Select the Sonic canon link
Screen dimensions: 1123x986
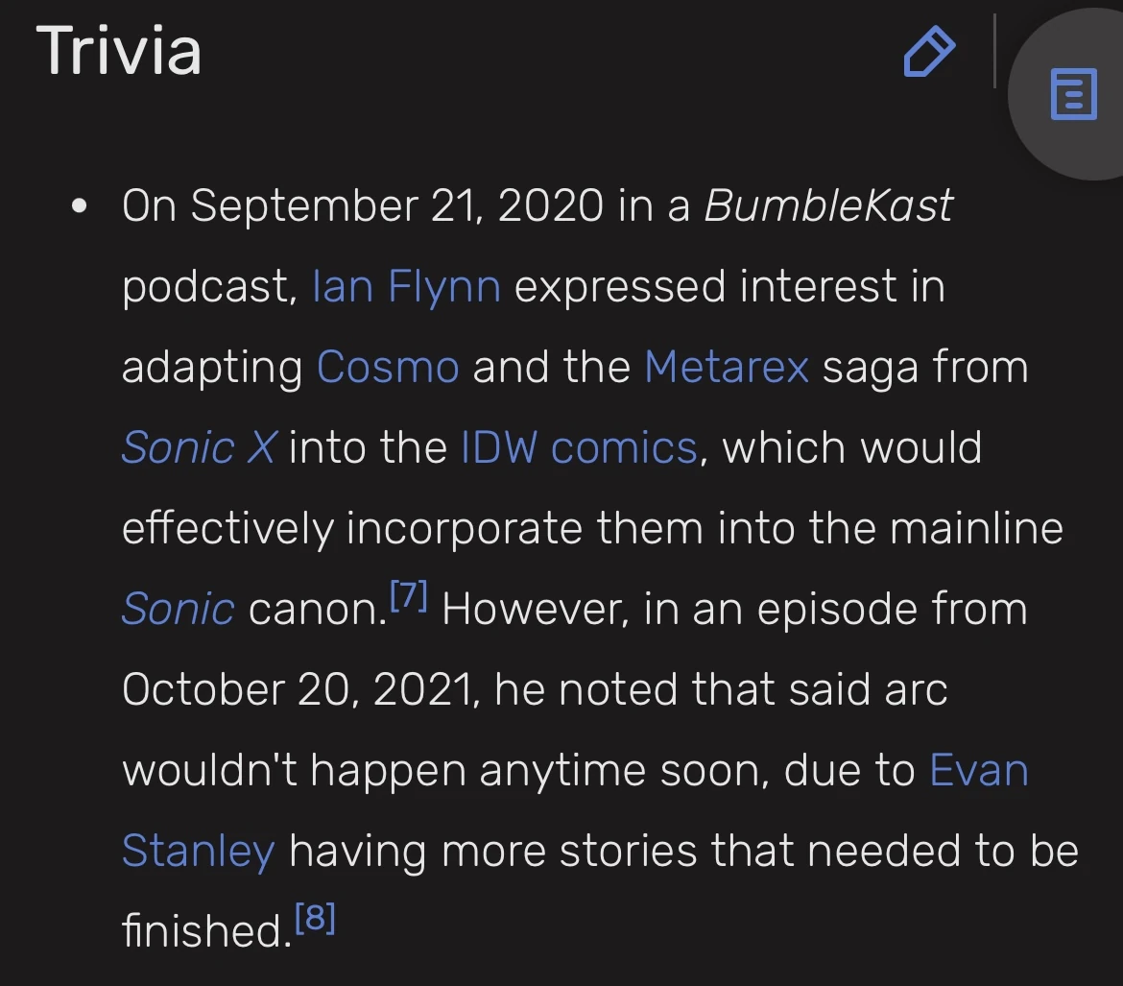coord(178,608)
